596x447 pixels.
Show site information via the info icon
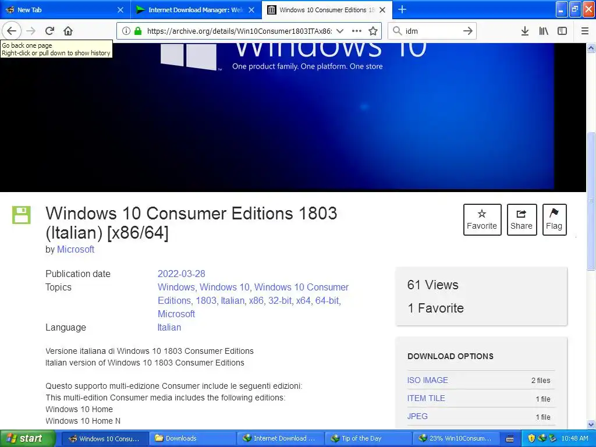(x=126, y=31)
